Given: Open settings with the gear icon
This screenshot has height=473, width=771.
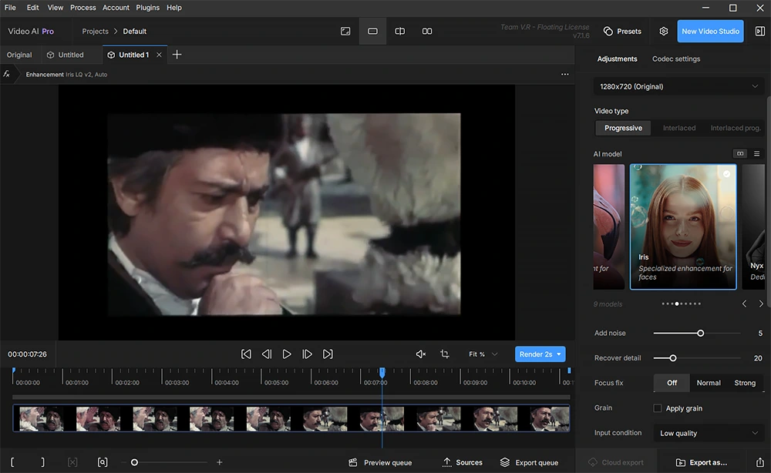Looking at the screenshot, I should [x=663, y=32].
